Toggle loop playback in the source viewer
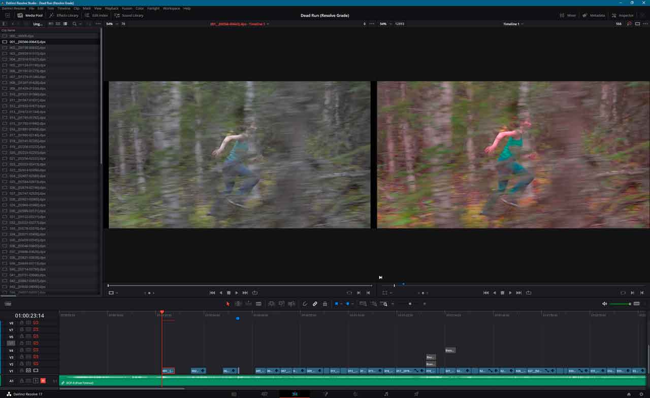The width and height of the screenshot is (650, 398). tap(254, 293)
